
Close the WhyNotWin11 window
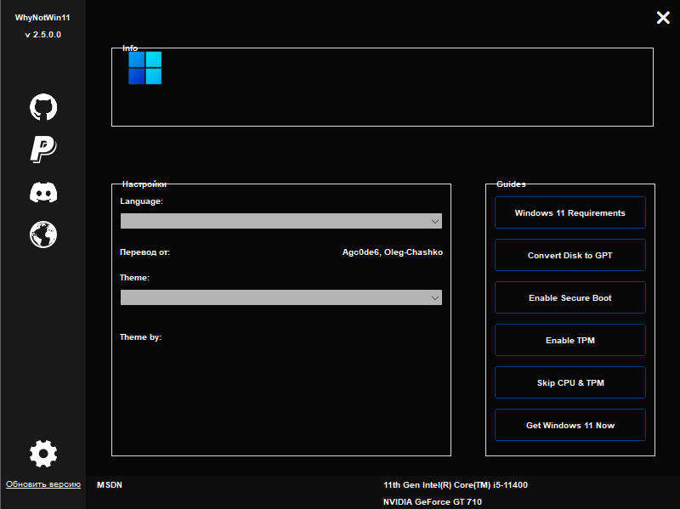pyautogui.click(x=663, y=17)
